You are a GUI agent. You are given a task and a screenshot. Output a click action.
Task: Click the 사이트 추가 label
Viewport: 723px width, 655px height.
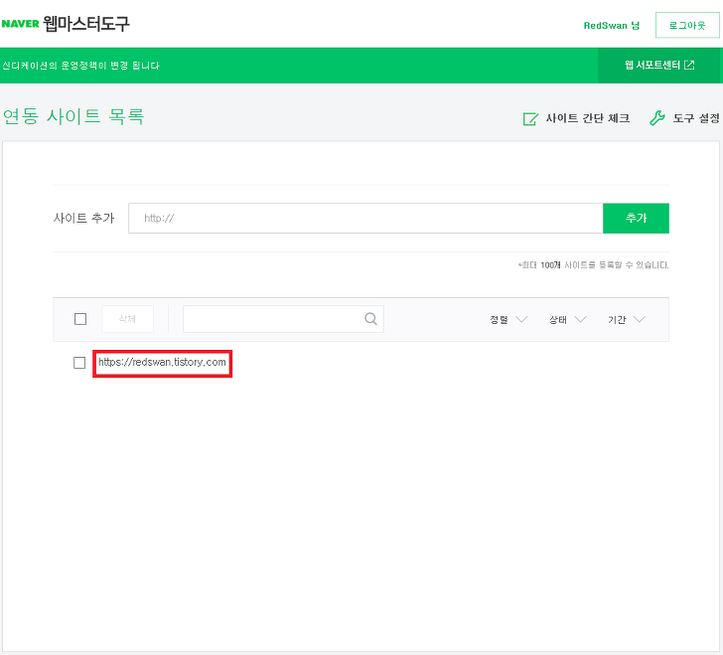click(x=83, y=218)
